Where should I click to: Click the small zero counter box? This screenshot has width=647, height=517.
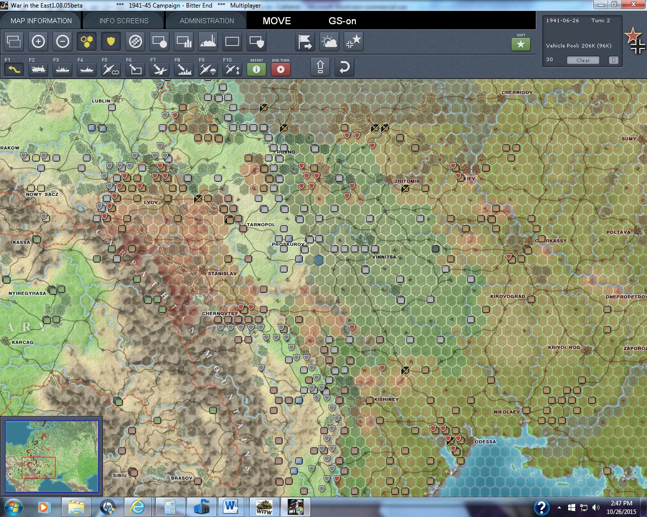click(613, 60)
